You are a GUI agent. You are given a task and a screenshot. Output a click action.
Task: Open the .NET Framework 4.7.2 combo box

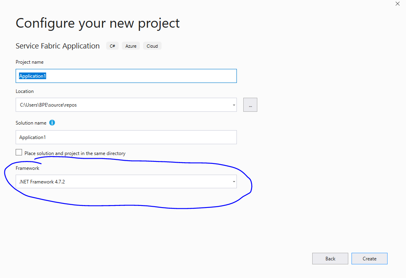point(126,181)
